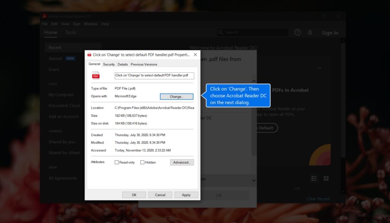Switch to grid view of recent files

(326, 178)
